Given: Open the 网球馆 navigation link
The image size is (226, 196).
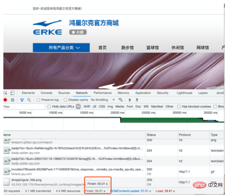Looking at the screenshot, I should (x=203, y=48).
